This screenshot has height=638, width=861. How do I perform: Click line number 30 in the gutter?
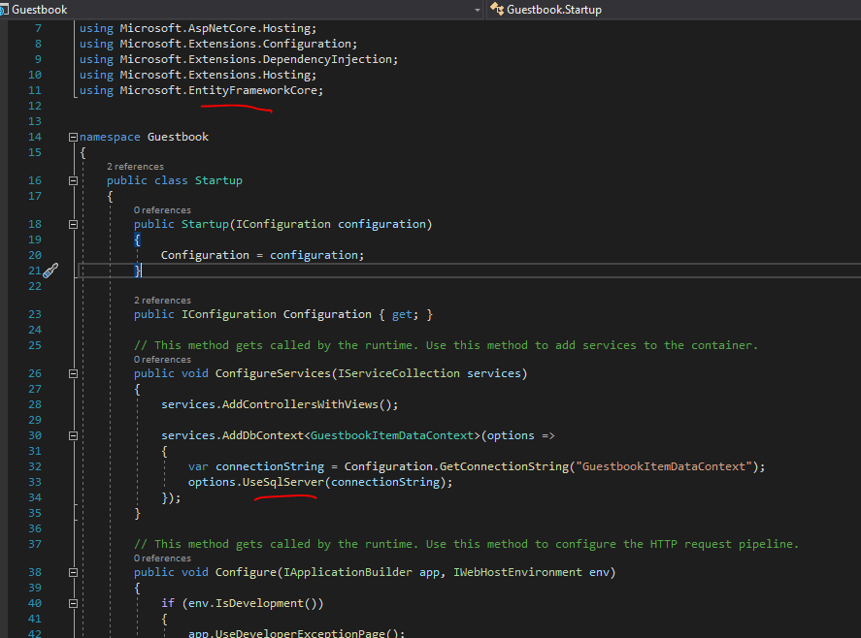coord(35,435)
